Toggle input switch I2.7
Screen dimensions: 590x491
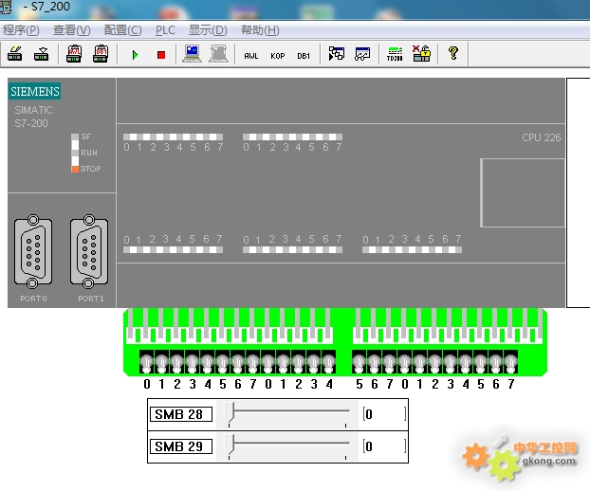click(510, 362)
